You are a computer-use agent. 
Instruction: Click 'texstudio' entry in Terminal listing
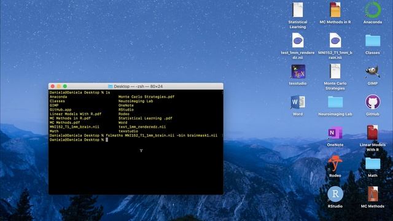[x=128, y=131]
